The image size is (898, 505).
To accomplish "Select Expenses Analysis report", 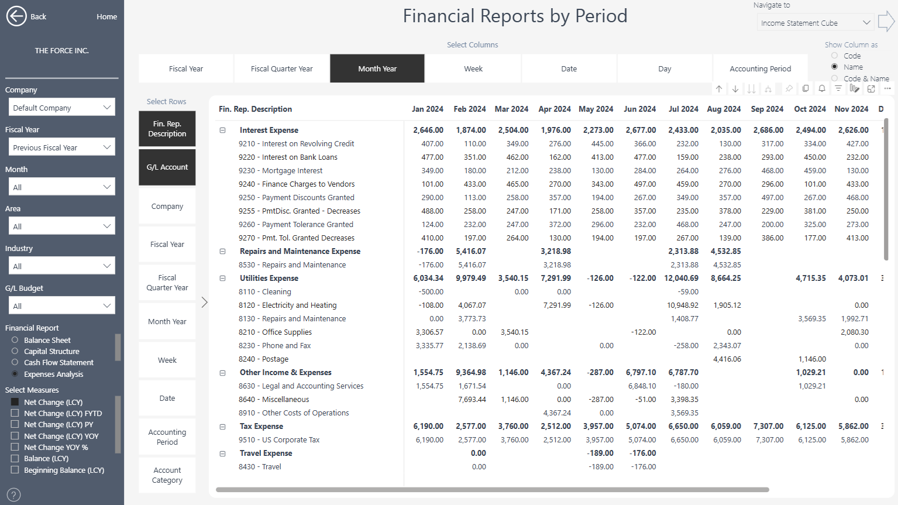I will pyautogui.click(x=15, y=374).
